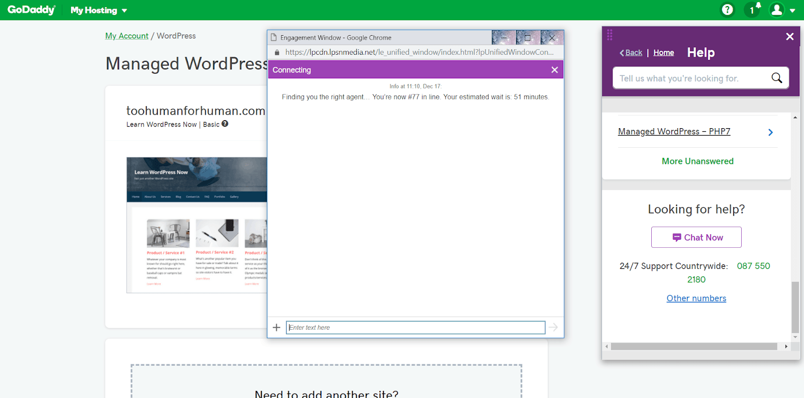
Task: Go to My Account breadcrumb link
Action: tap(127, 36)
